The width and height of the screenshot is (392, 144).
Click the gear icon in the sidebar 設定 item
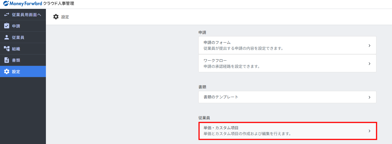click(x=7, y=71)
